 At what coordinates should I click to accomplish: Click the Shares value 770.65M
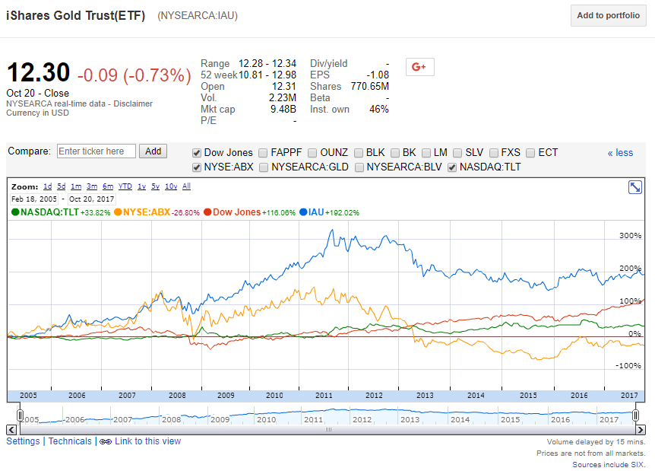click(x=370, y=86)
